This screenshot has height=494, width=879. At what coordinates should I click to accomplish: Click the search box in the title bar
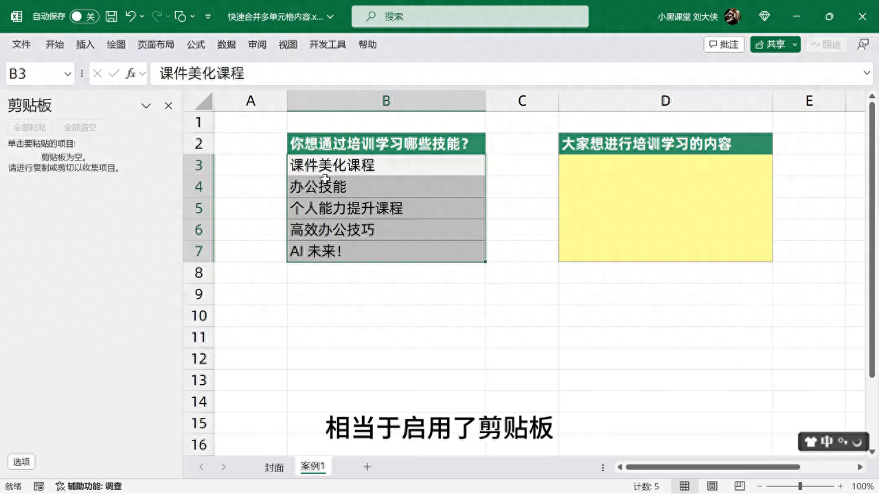point(470,16)
